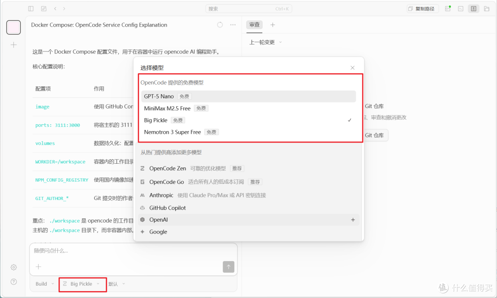
Task: Choose the Google provider
Action: click(248, 232)
